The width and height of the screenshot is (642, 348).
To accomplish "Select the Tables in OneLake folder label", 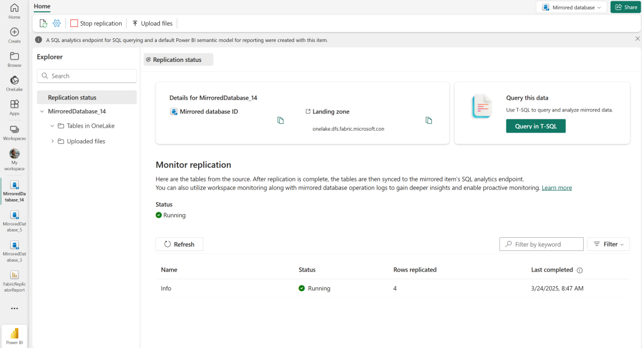I will click(x=90, y=126).
